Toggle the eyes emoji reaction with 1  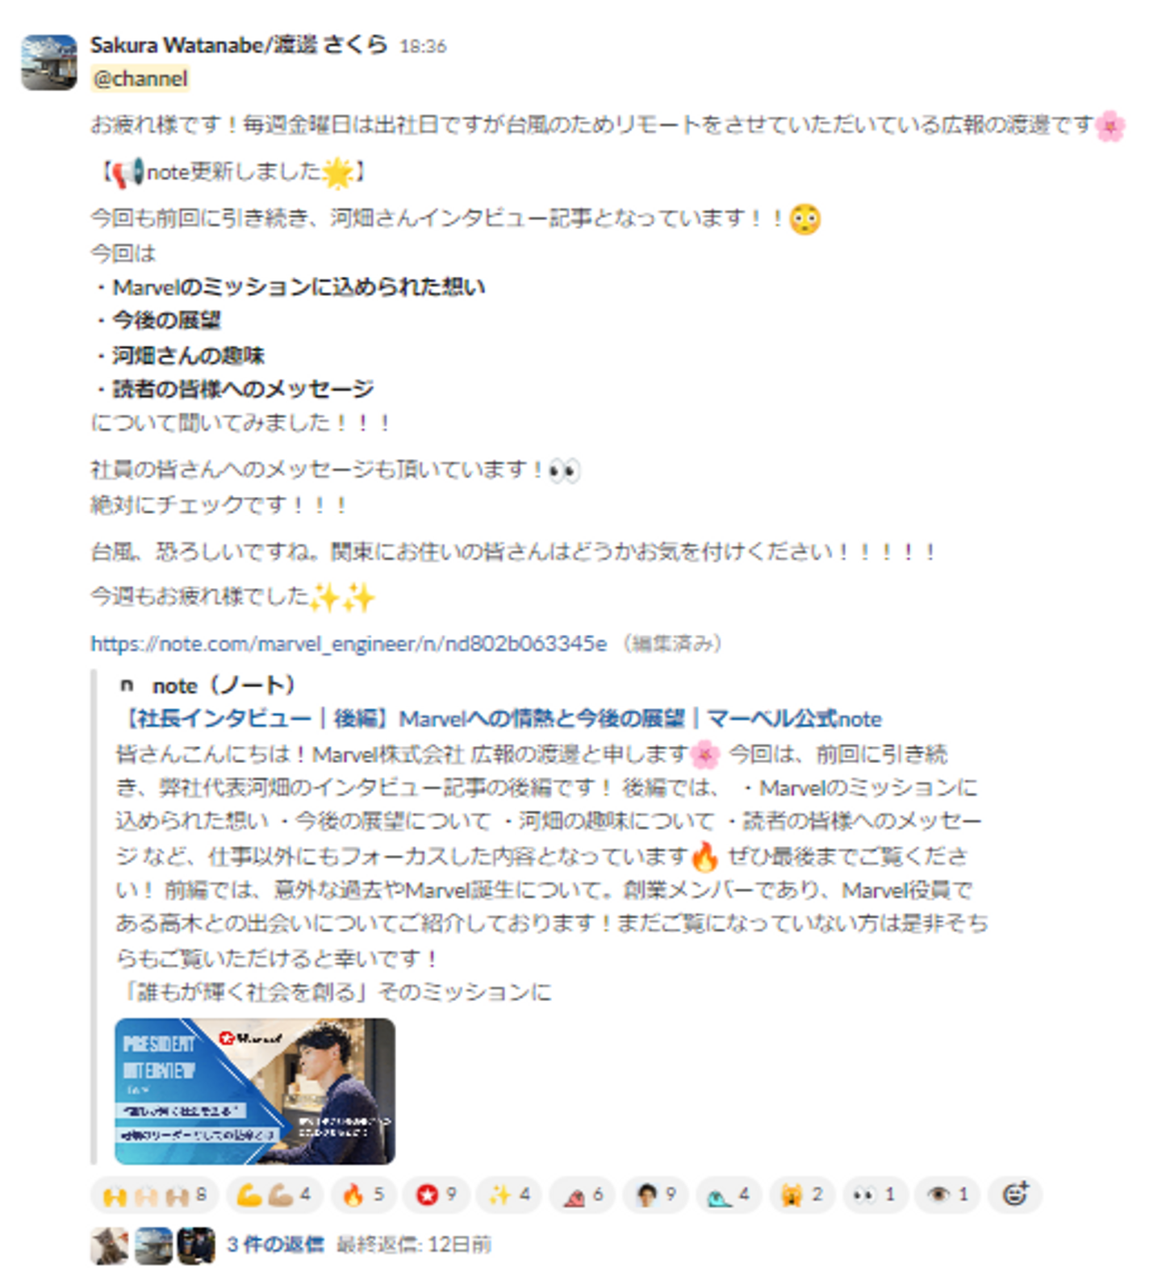(x=876, y=1195)
